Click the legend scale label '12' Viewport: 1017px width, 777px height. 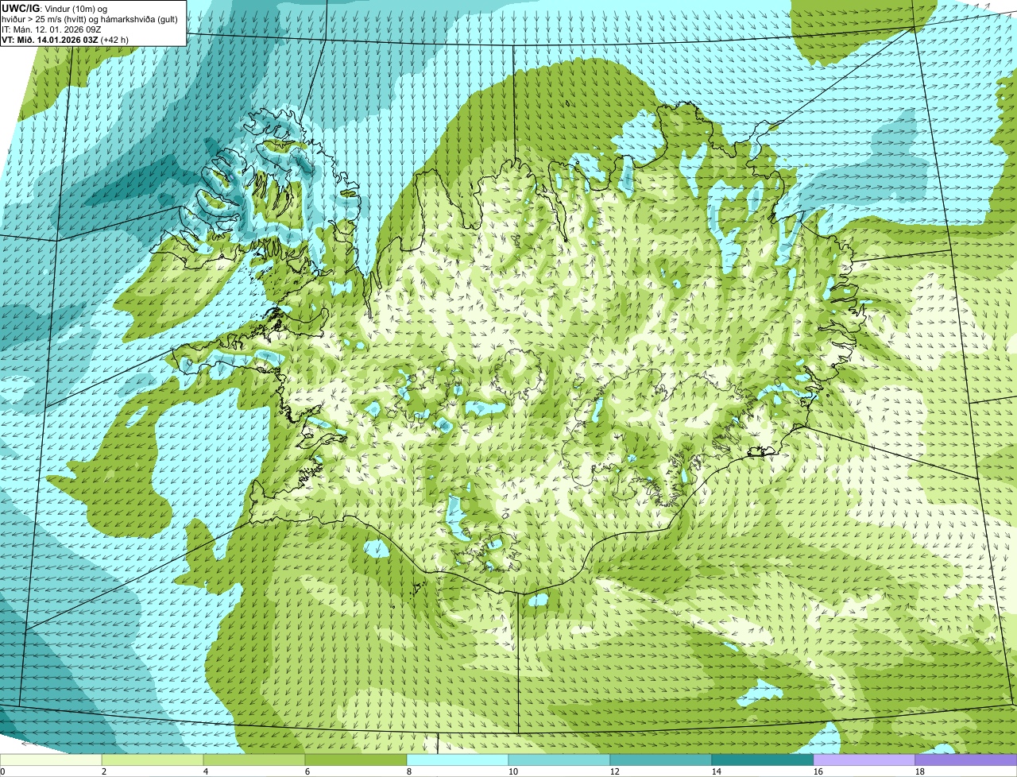[x=615, y=771]
